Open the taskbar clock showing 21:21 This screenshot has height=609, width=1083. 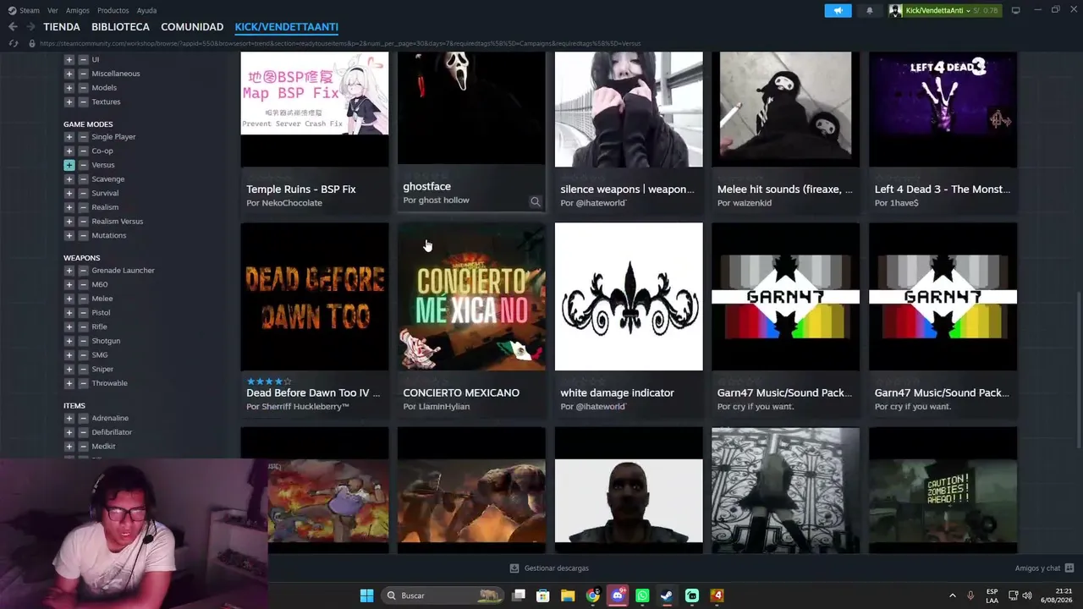click(x=1058, y=595)
